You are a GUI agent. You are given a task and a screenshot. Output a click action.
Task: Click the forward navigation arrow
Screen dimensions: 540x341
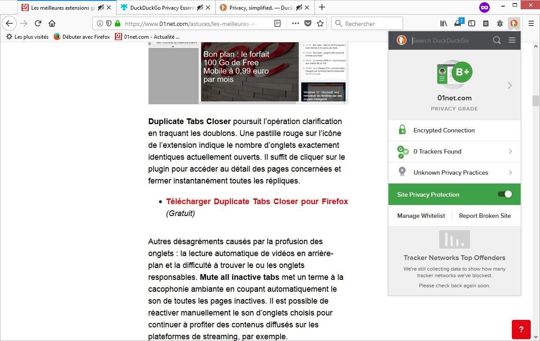click(24, 23)
